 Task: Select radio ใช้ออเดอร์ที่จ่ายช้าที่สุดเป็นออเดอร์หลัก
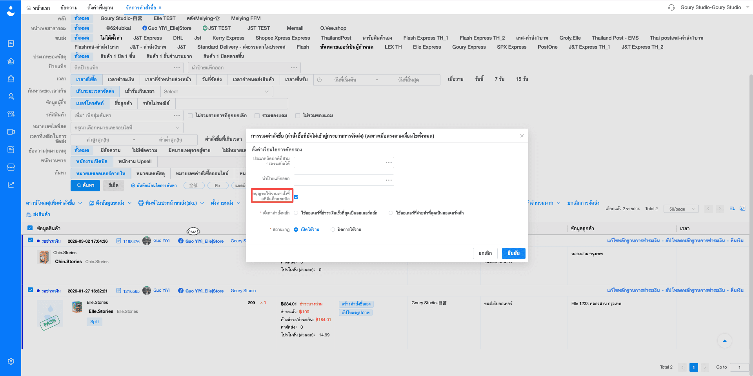tap(391, 213)
